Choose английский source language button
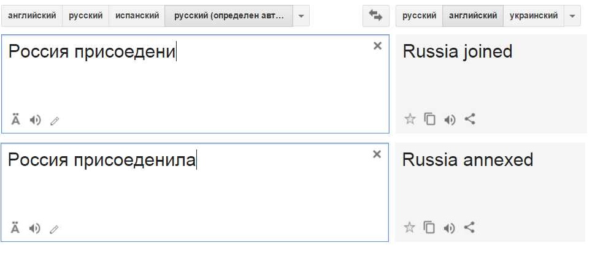Viewport: 595px width, 256px height. pos(32,16)
